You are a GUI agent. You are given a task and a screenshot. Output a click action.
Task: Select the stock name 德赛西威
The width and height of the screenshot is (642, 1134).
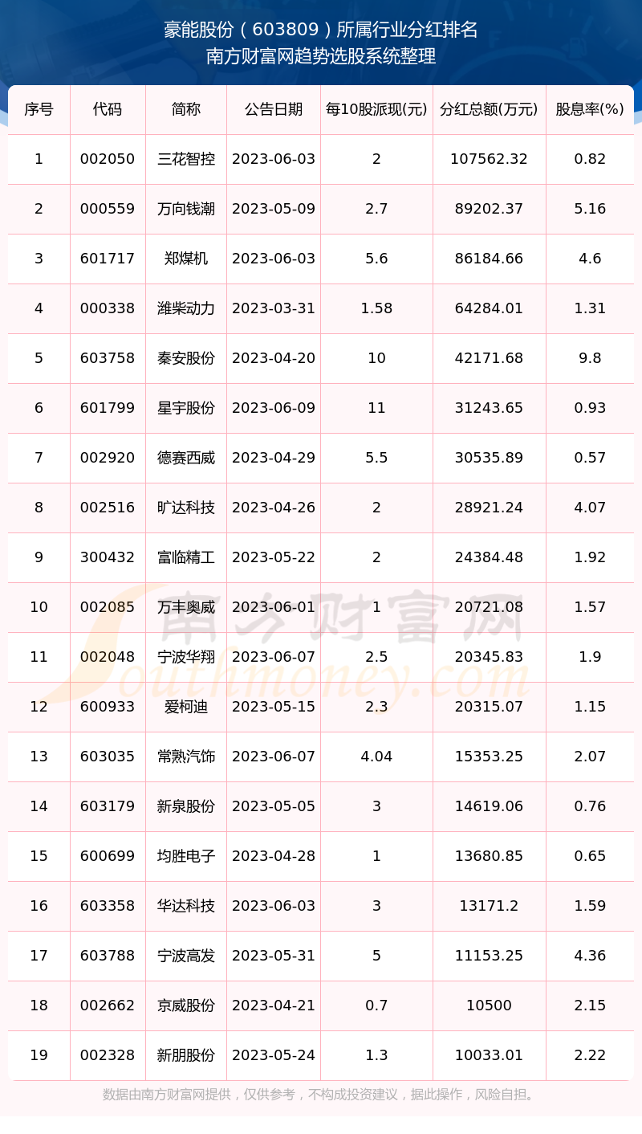pos(186,458)
